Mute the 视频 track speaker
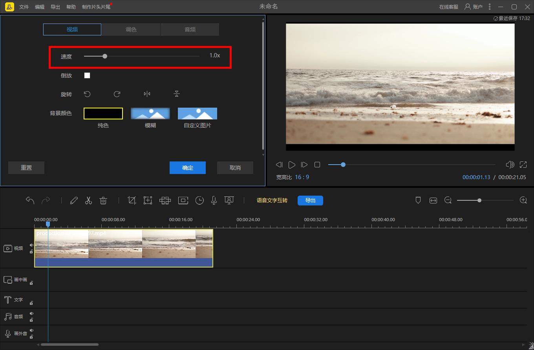 (31, 245)
